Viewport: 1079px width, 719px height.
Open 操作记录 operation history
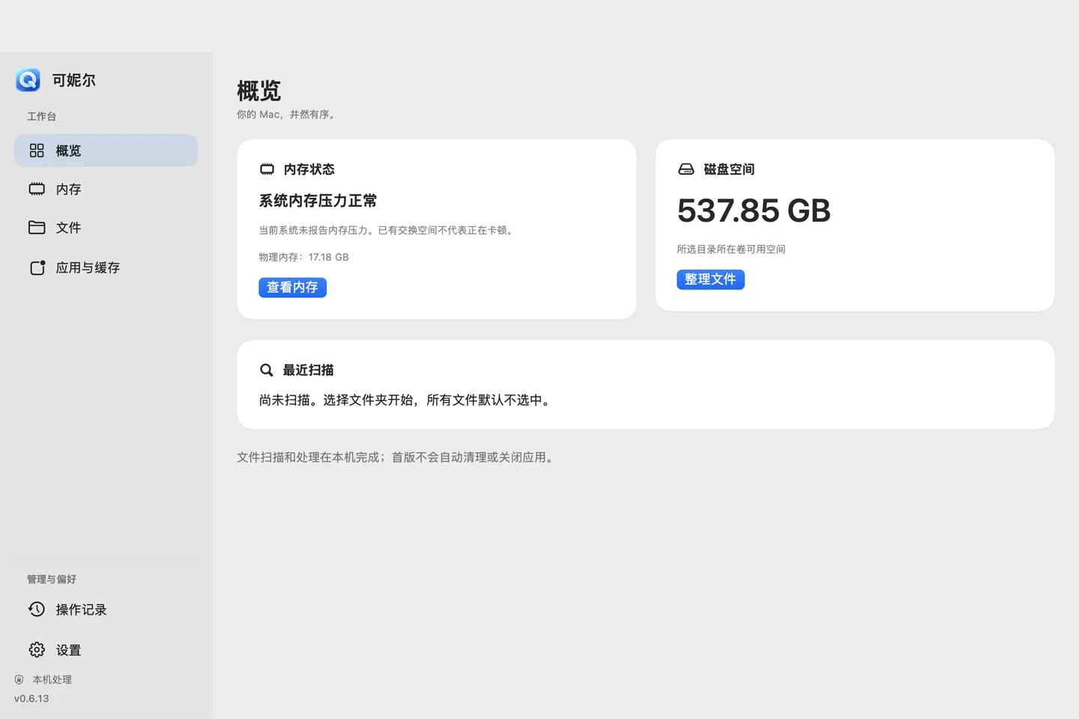(106, 610)
